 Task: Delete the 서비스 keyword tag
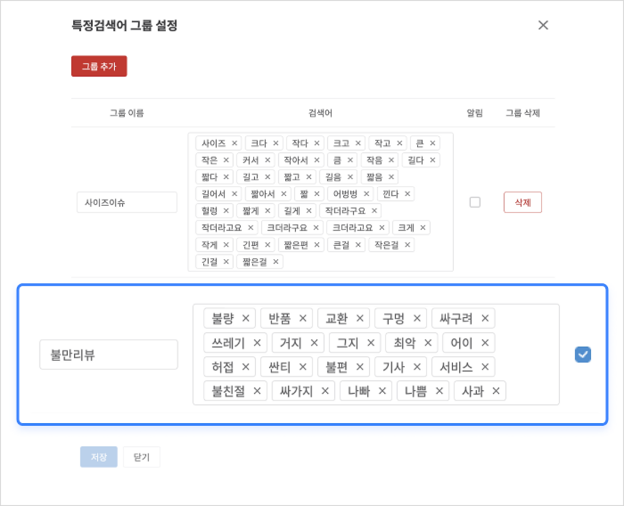(x=485, y=367)
